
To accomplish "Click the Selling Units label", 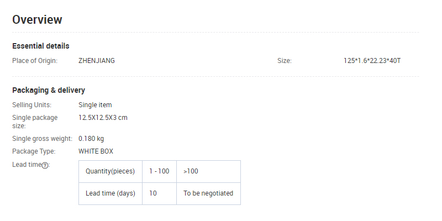I will tap(31, 105).
